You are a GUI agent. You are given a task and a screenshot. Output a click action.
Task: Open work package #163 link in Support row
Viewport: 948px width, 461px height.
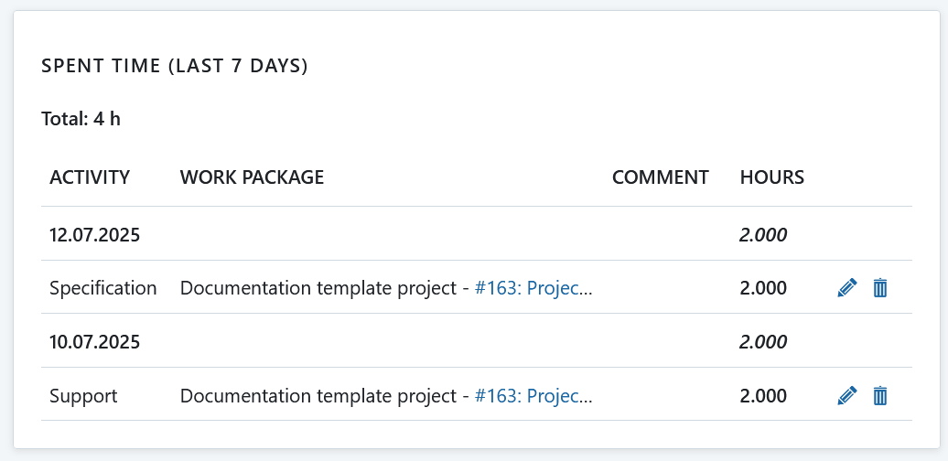click(x=533, y=396)
